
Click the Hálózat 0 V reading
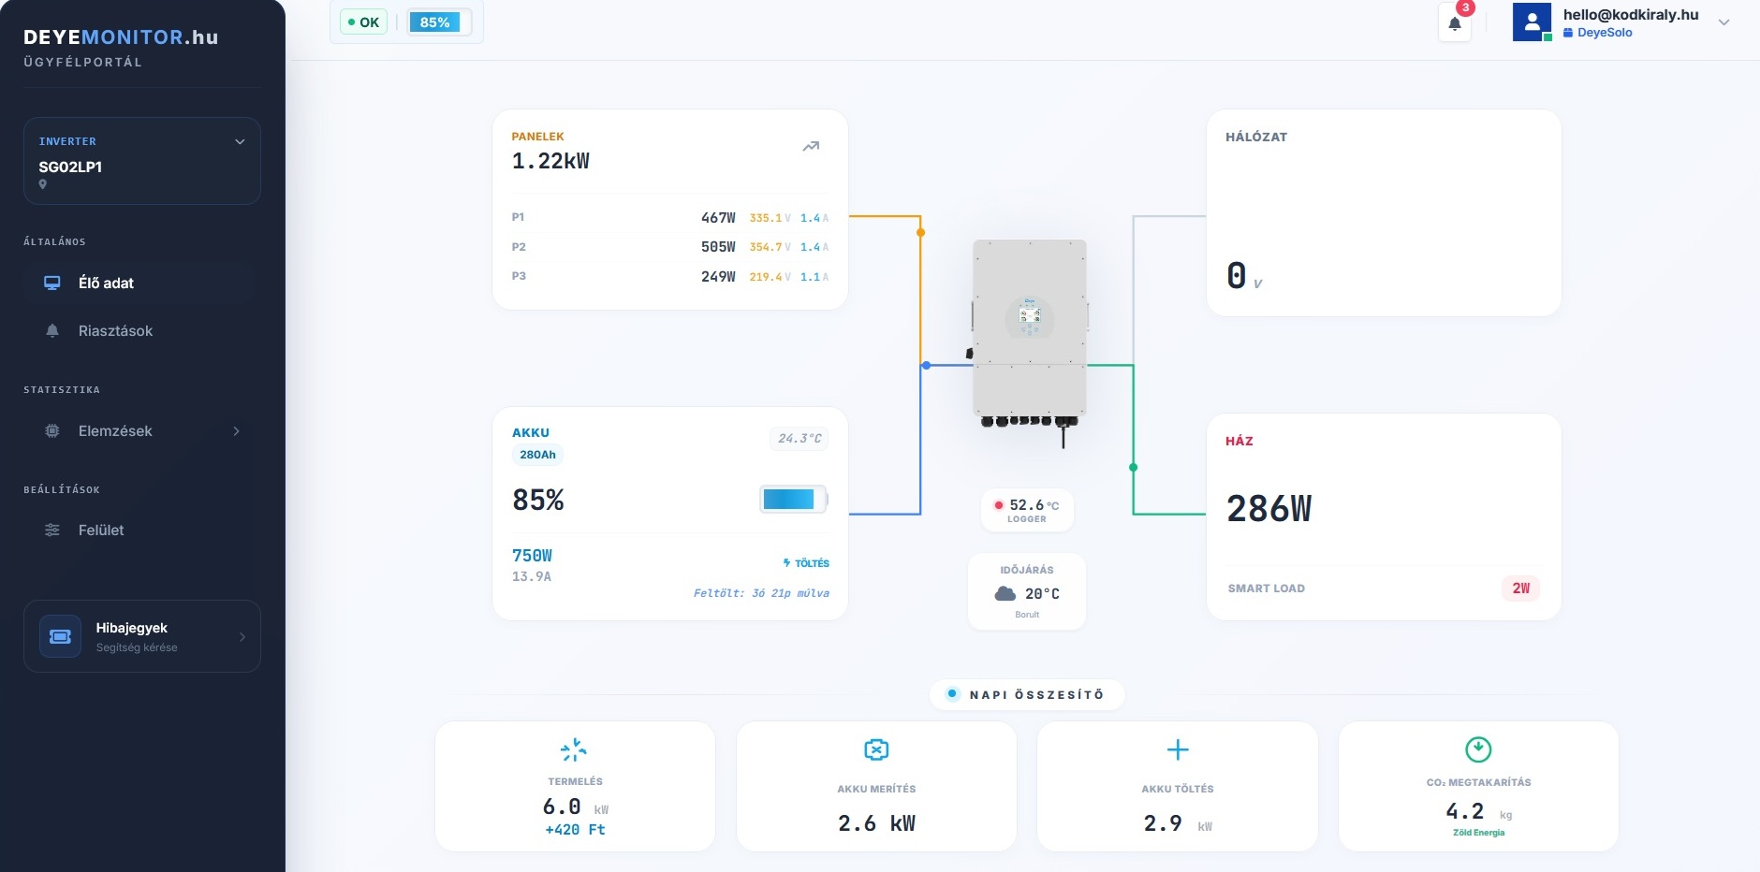(1244, 276)
